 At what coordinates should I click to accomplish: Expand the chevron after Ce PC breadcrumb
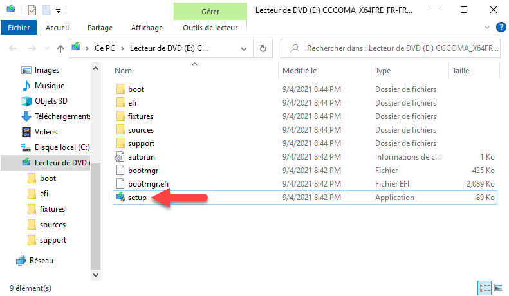(122, 48)
